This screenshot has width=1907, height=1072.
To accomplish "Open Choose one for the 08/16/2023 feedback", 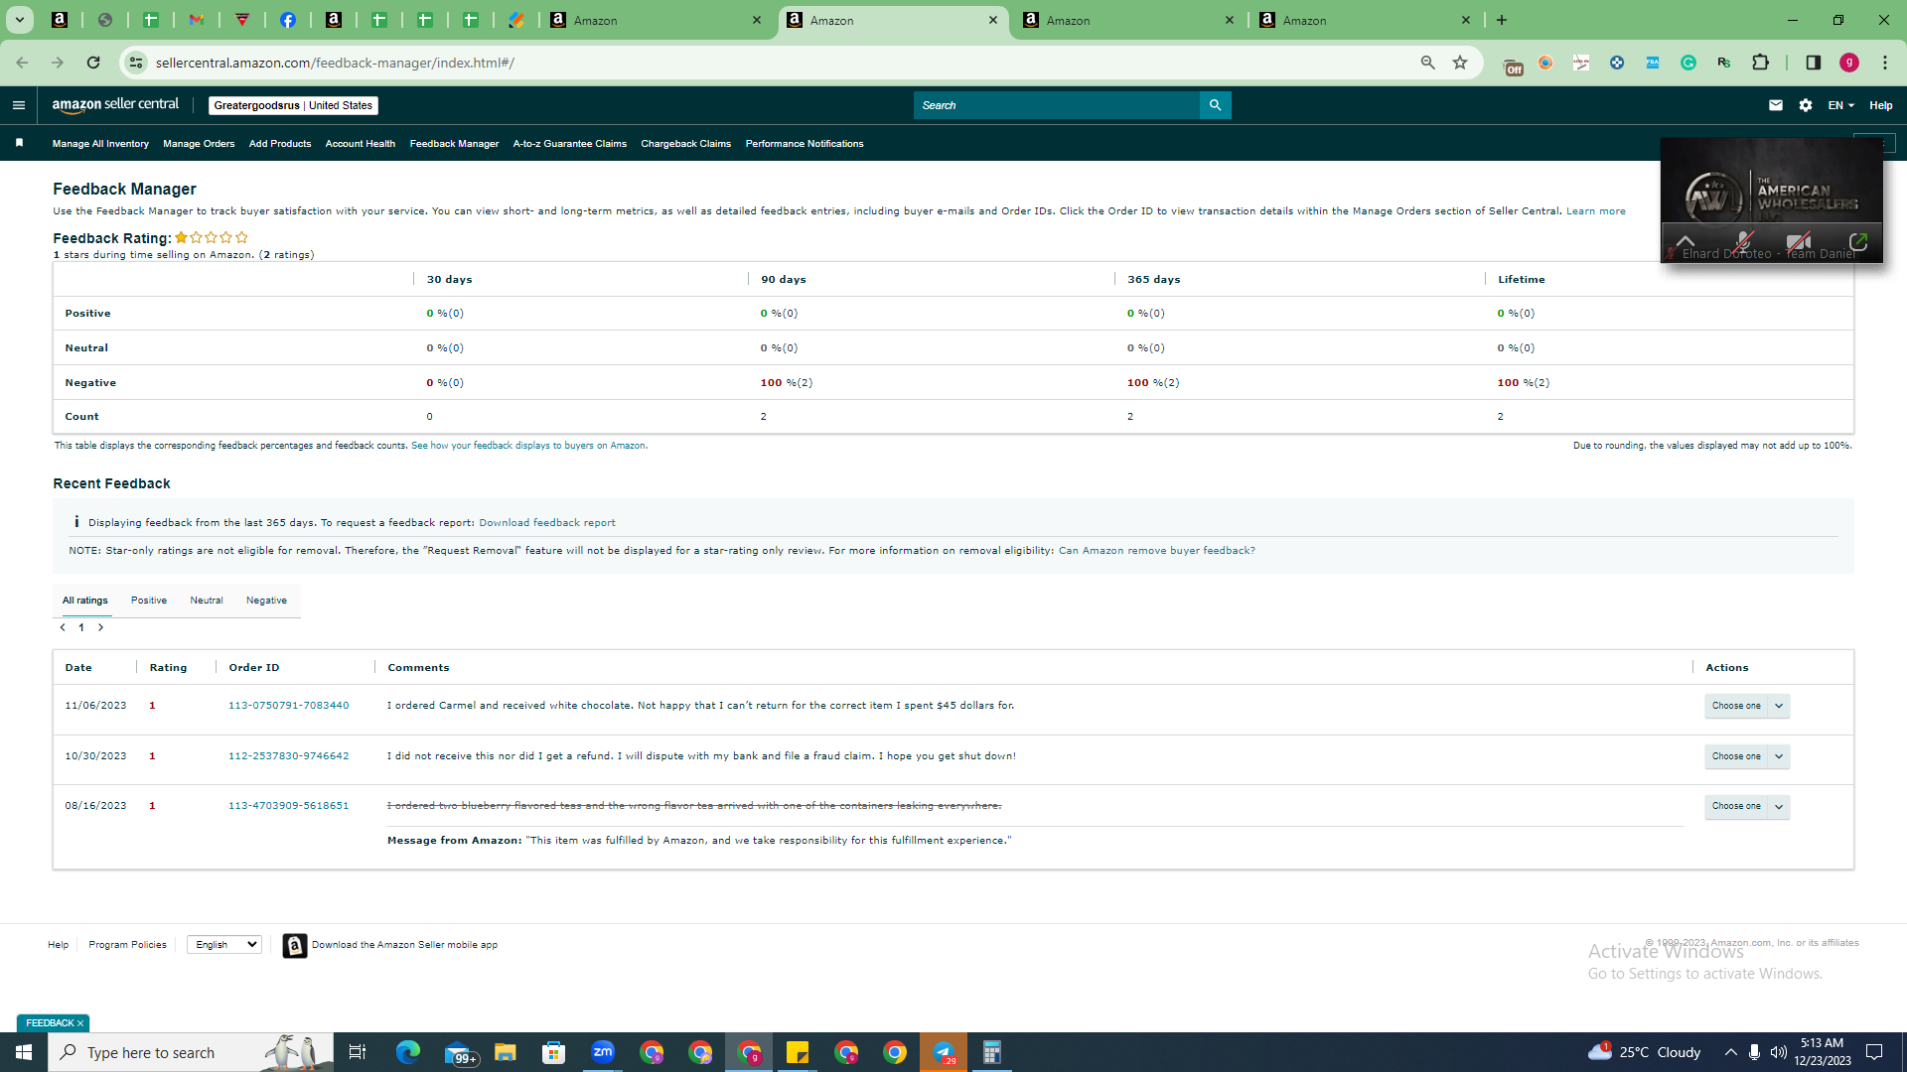I will pyautogui.click(x=1747, y=806).
